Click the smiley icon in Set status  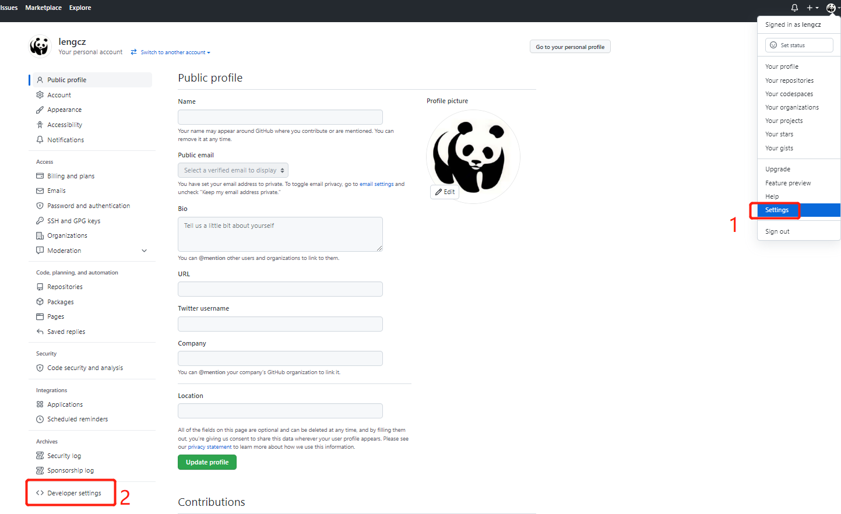(773, 45)
